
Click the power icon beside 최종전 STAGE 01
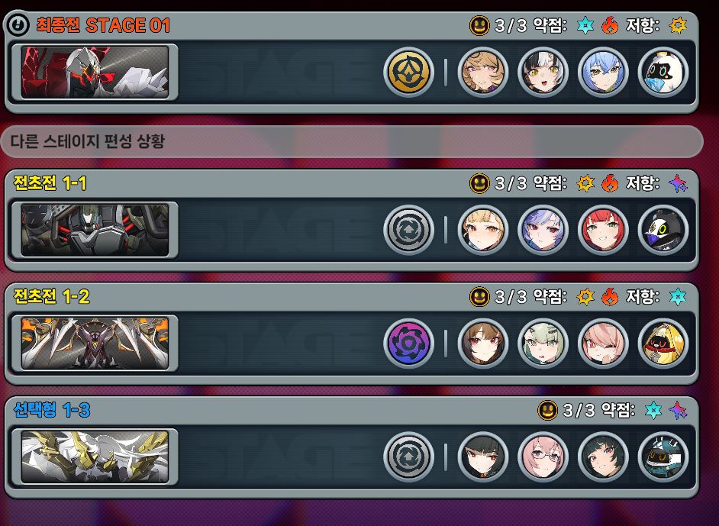[x=18, y=24]
